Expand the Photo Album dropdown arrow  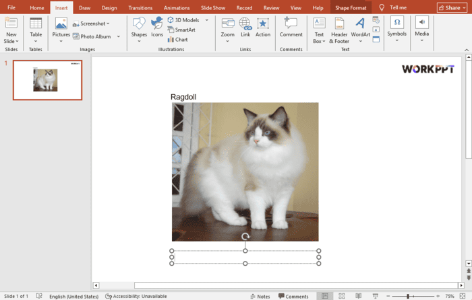[119, 36]
